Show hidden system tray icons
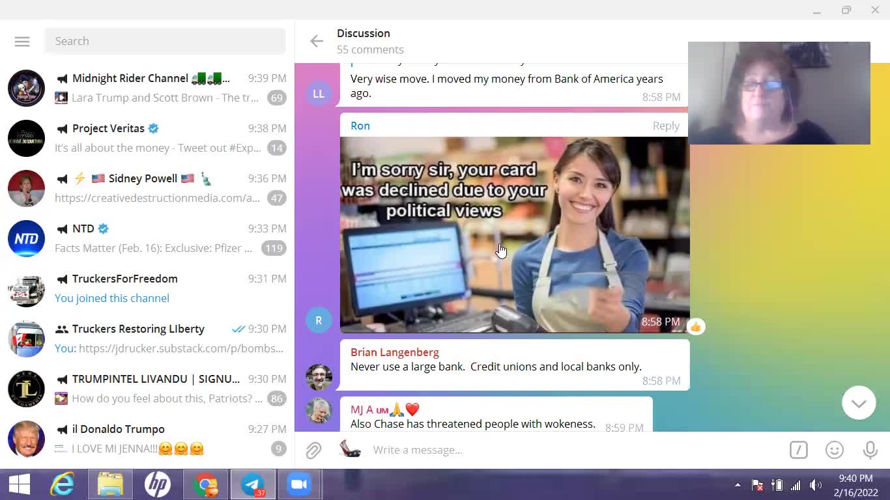This screenshot has width=890, height=500. pos(738,485)
